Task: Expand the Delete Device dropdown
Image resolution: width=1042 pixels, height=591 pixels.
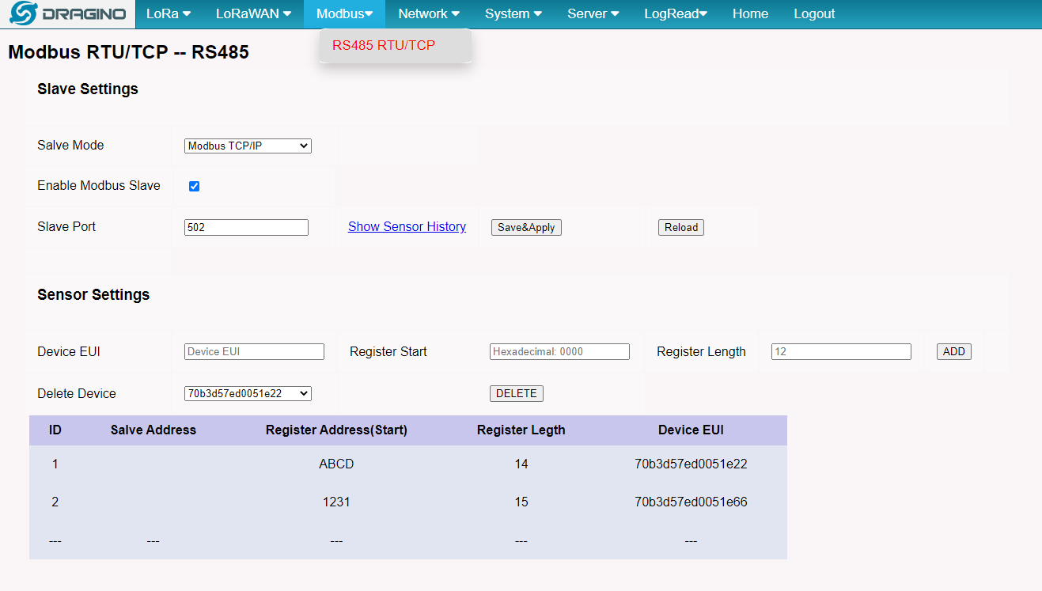Action: (x=248, y=393)
